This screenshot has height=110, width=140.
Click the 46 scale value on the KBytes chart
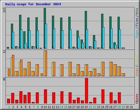(x=4, y=79)
